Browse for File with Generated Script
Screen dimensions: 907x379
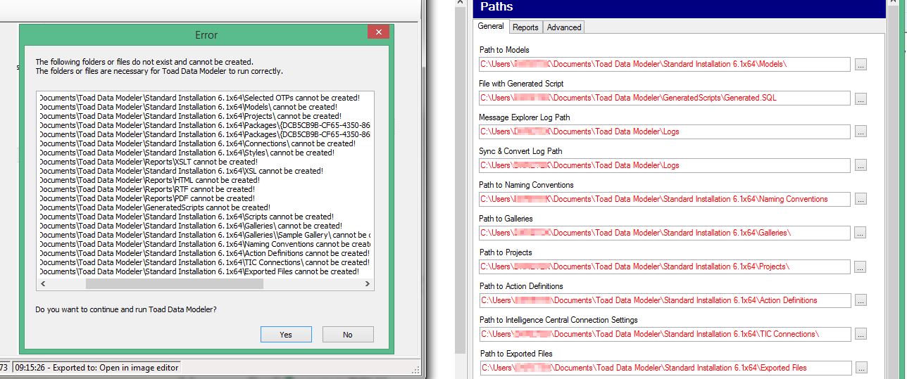coord(861,98)
